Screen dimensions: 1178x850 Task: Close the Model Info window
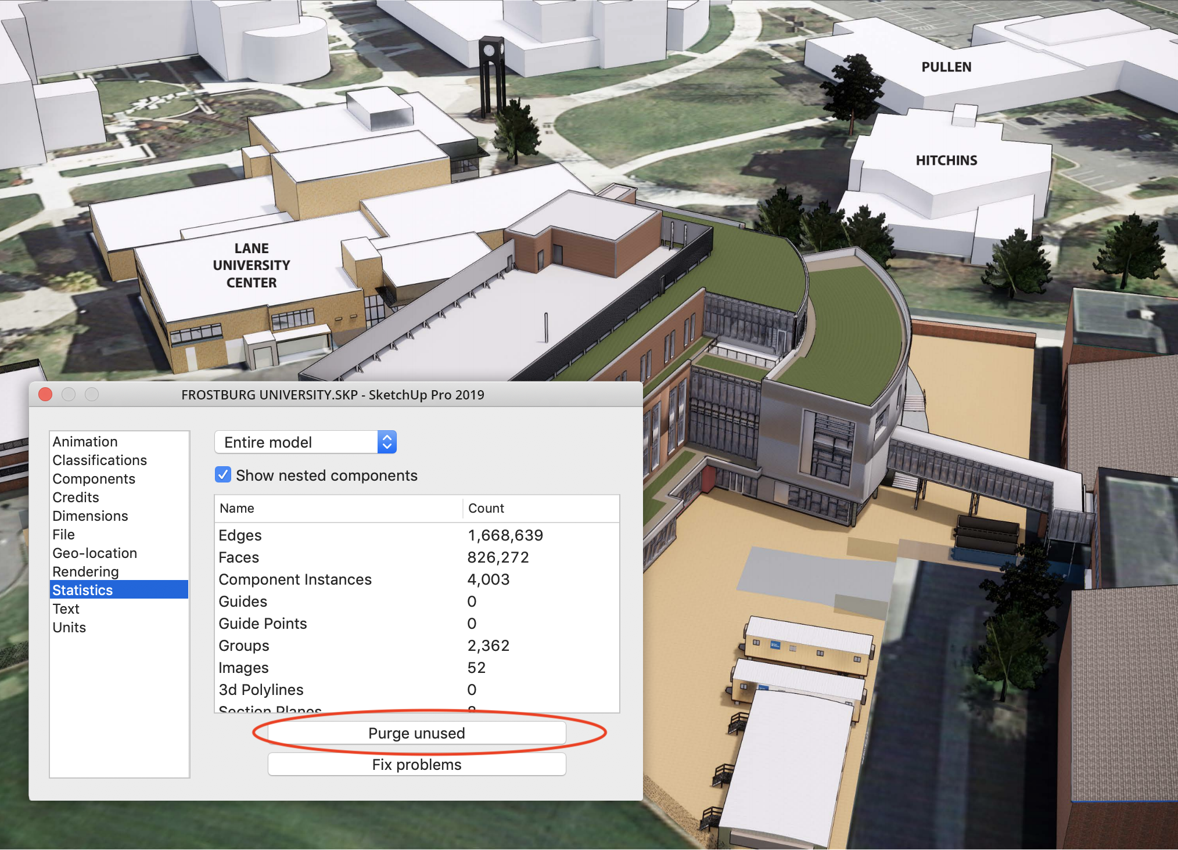pyautogui.click(x=45, y=395)
